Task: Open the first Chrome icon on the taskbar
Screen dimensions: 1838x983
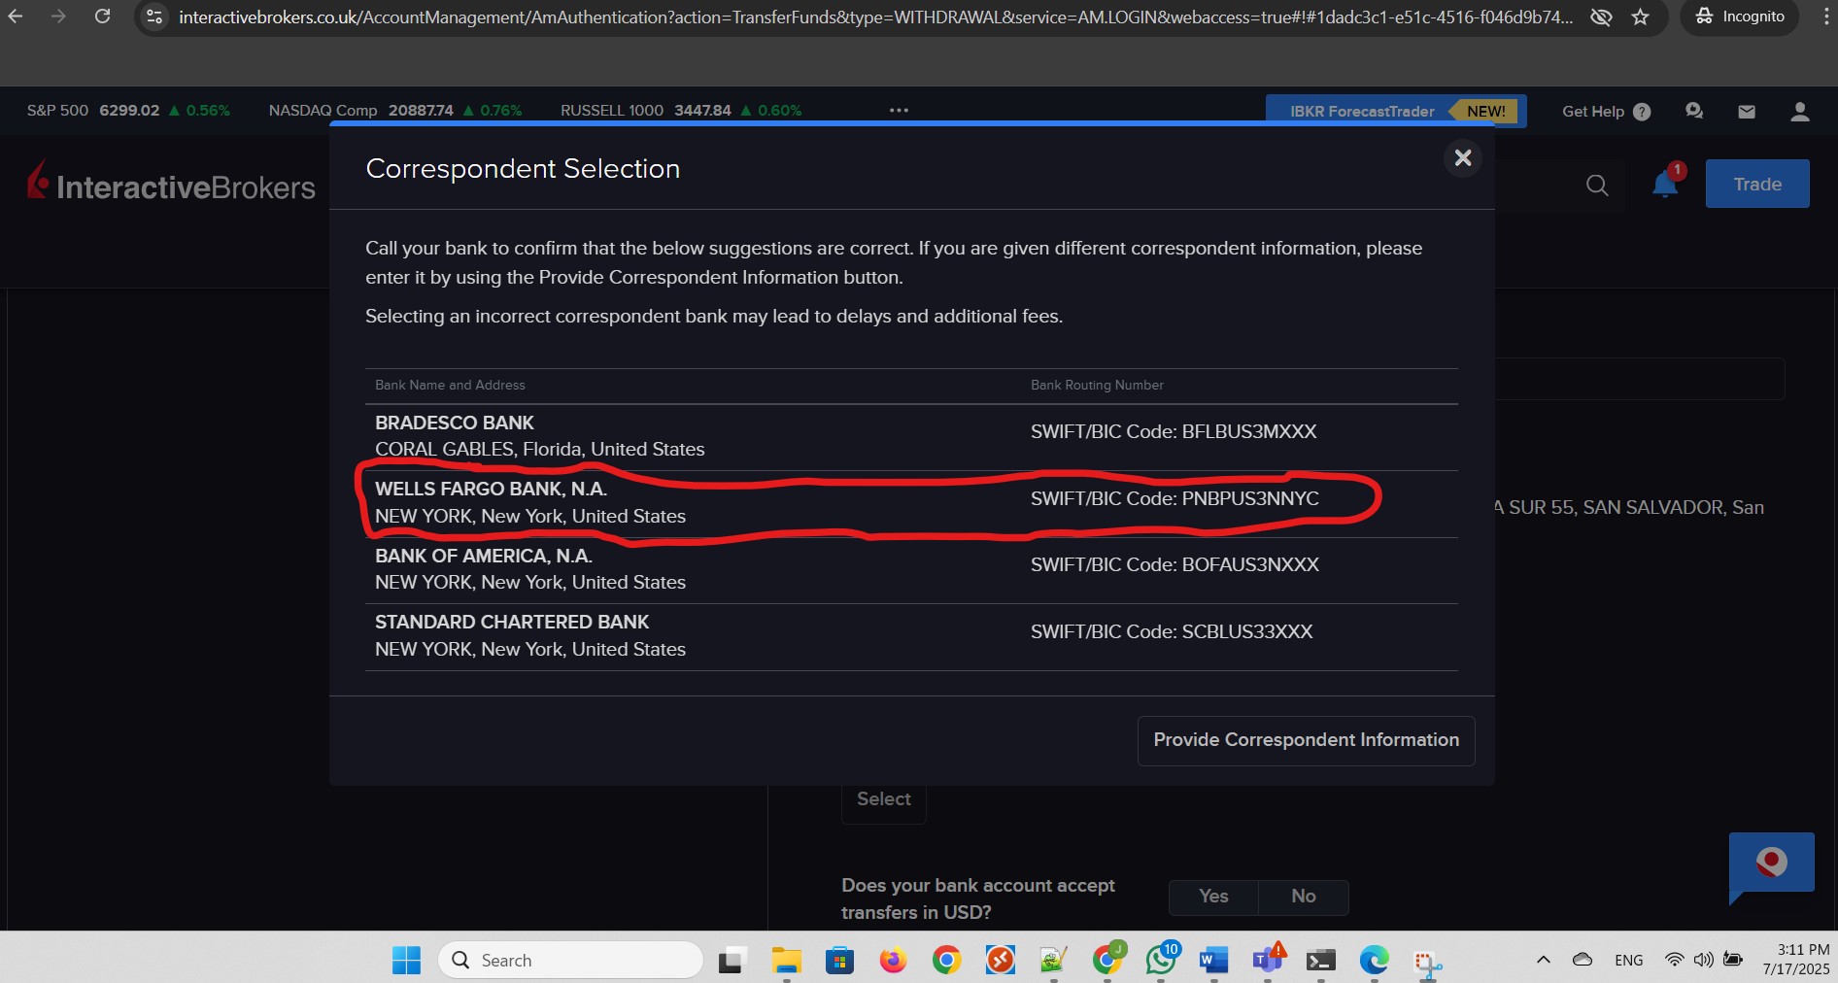Action: 946,960
